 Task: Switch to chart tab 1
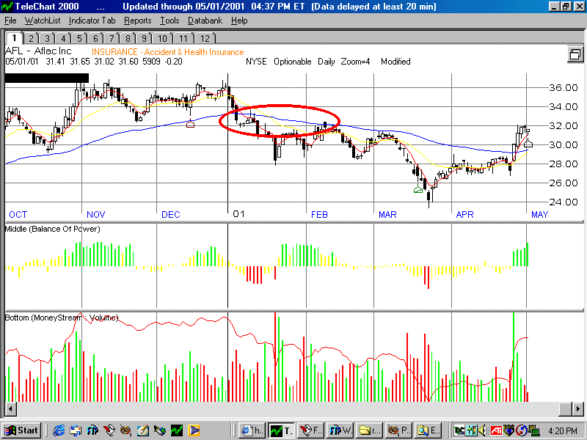tap(14, 38)
